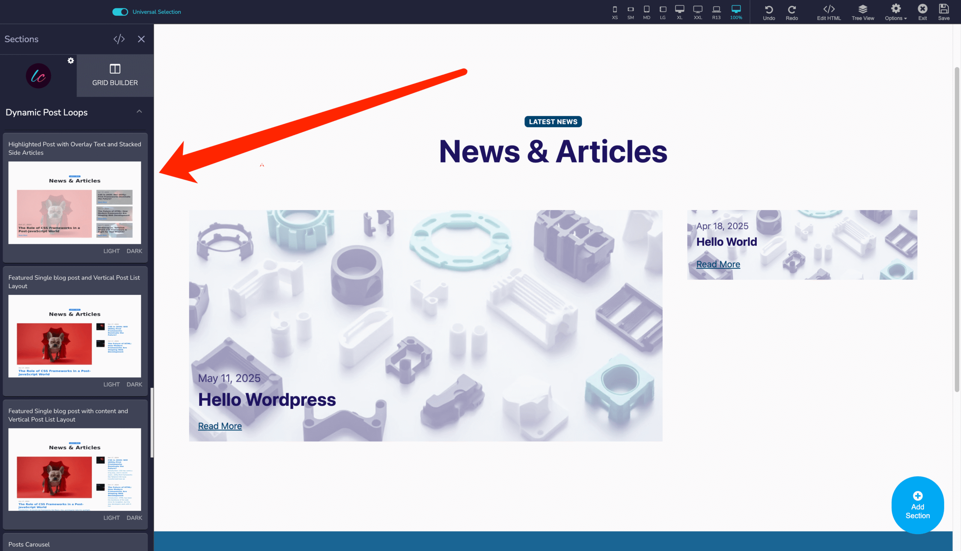Viewport: 961px width, 551px height.
Task: Click the Highlighted Post layout thumbnail
Action: (x=75, y=203)
